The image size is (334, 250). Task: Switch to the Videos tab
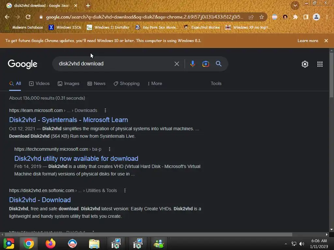pos(39,84)
